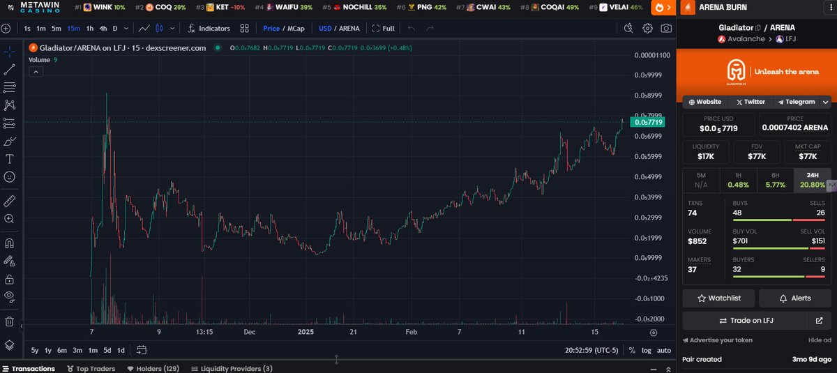Select the 1H stats period

click(738, 180)
